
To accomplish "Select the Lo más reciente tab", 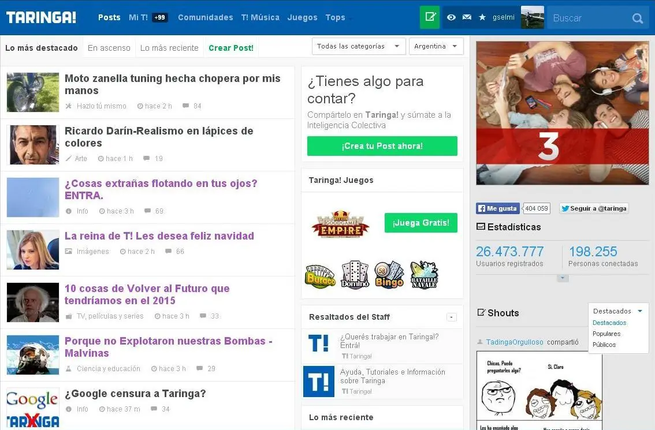I will pyautogui.click(x=169, y=48).
